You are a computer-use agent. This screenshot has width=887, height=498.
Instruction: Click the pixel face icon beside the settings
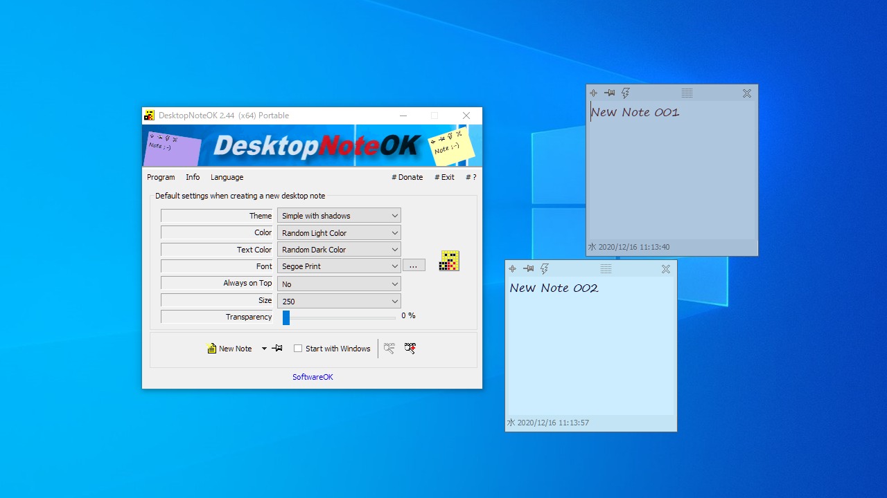[x=449, y=261]
